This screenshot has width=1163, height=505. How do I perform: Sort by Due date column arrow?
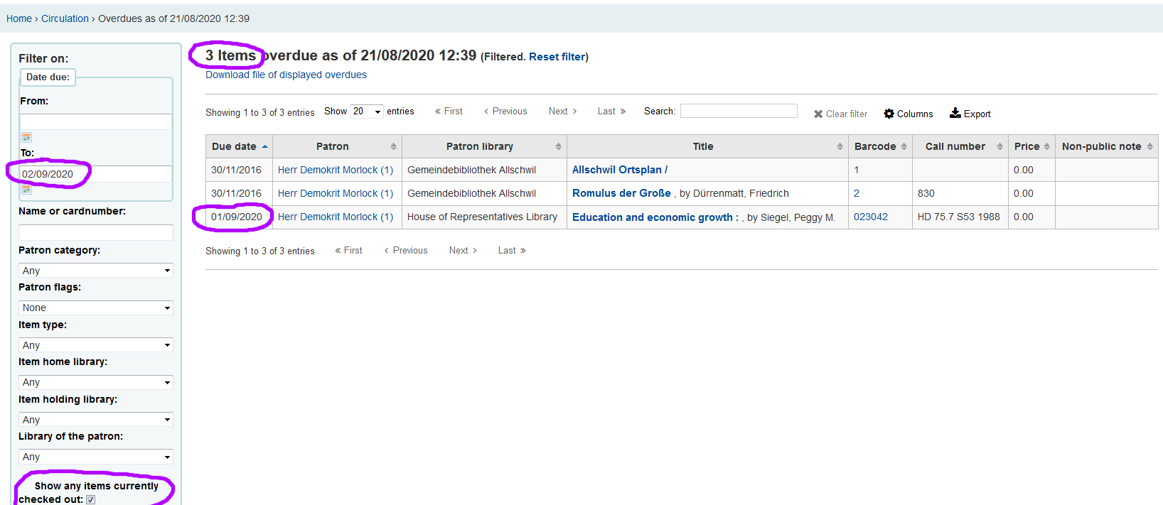click(x=265, y=147)
